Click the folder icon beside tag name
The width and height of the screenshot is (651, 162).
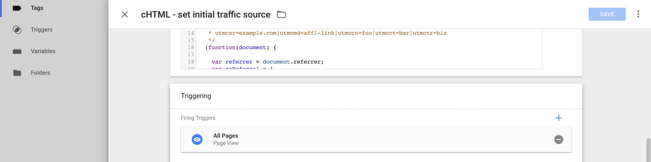(281, 15)
